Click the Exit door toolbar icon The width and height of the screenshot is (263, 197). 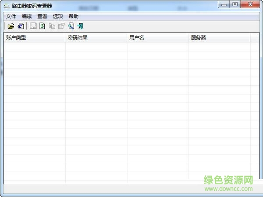[80, 26]
